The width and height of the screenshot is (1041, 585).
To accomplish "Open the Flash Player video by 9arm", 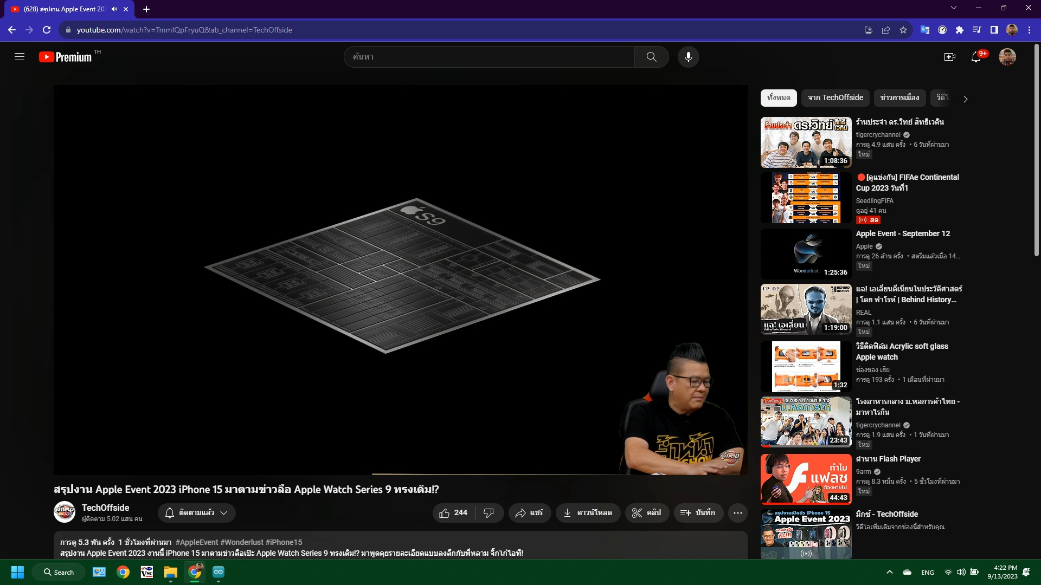I will click(806, 479).
